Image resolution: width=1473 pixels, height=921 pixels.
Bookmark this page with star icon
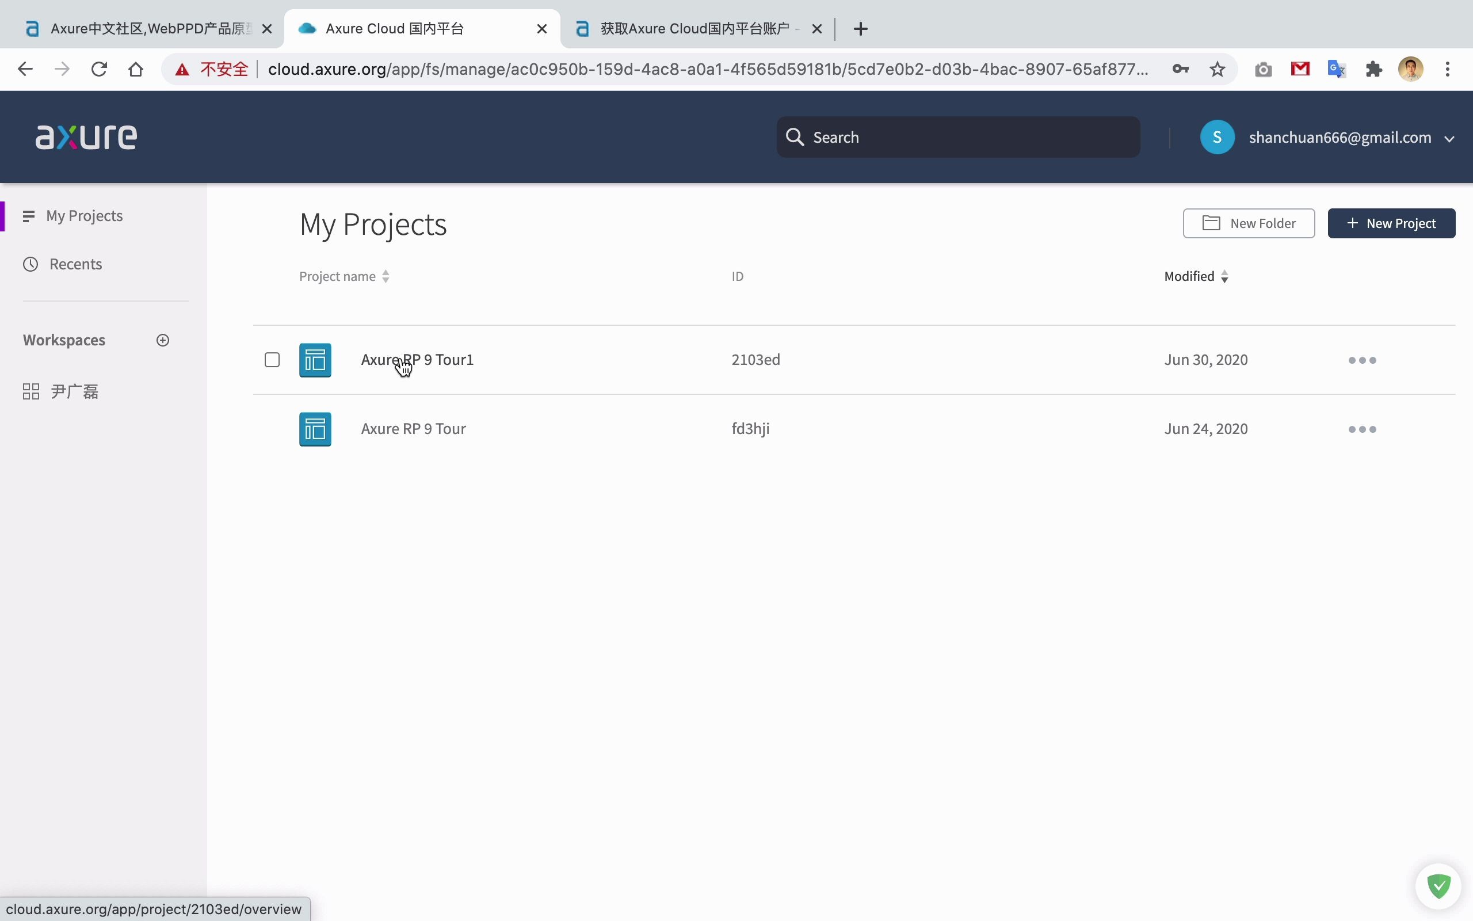[1217, 69]
